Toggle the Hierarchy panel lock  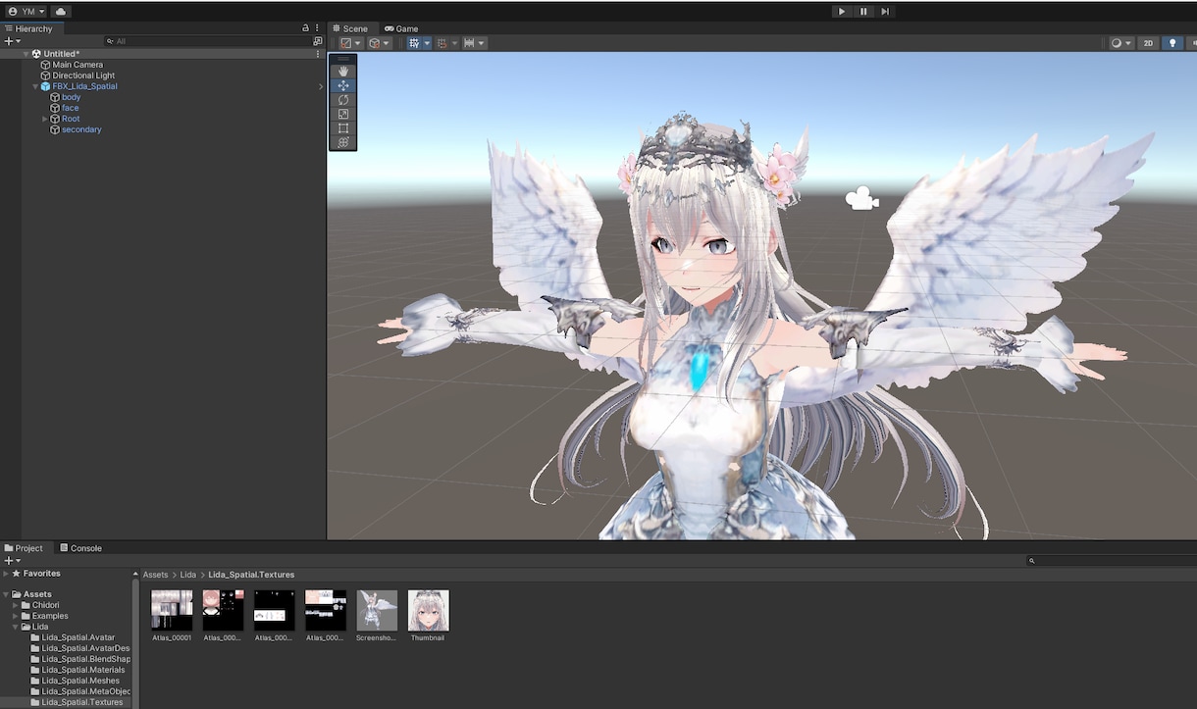click(306, 28)
